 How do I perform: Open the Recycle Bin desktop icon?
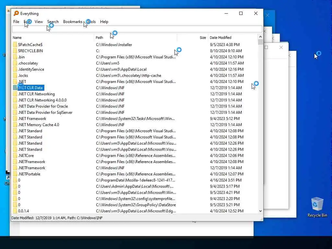(x=317, y=207)
